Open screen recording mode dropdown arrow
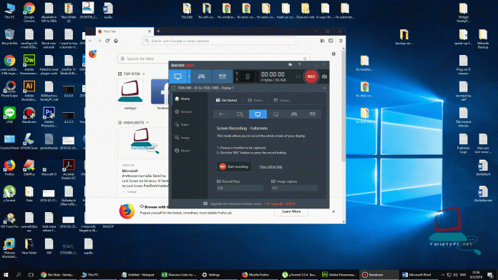Image resolution: width=498 pixels, height=280 pixels. click(x=189, y=76)
